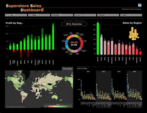This screenshot has width=147, height=113.
Task: Click the Sales by Region chart title
Action: [132, 23]
